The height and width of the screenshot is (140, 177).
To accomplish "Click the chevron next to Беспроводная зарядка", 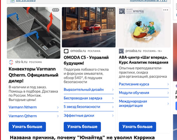I will (x=113, y=98).
